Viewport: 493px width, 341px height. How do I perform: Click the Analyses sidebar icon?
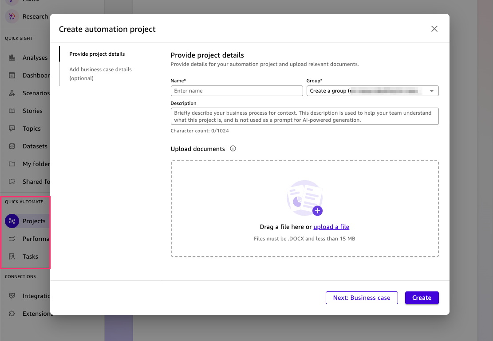[12, 58]
